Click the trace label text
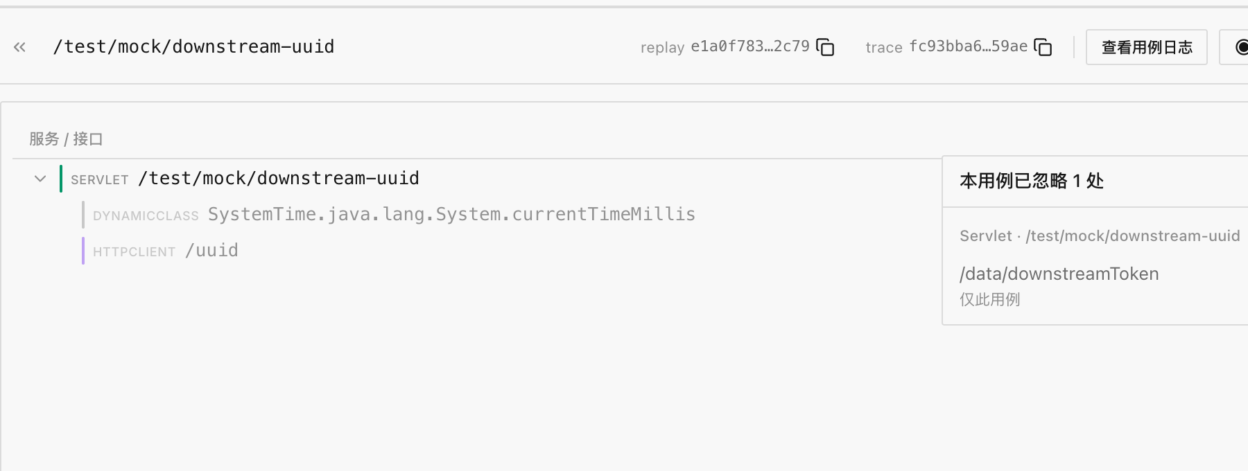This screenshot has width=1248, height=471. coord(884,48)
